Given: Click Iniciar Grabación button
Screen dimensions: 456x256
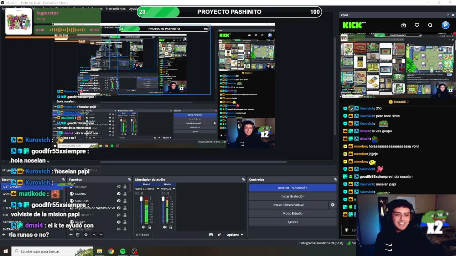Looking at the screenshot, I should (x=292, y=196).
